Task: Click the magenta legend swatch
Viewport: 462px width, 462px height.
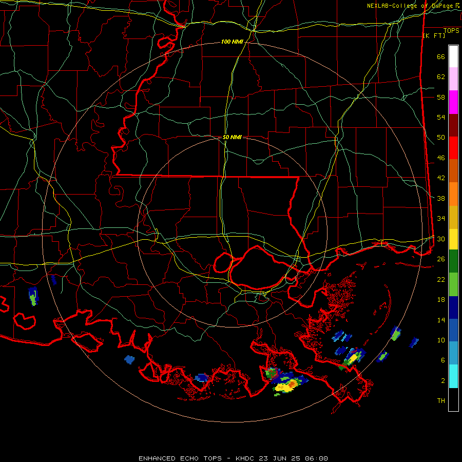Action: point(453,102)
